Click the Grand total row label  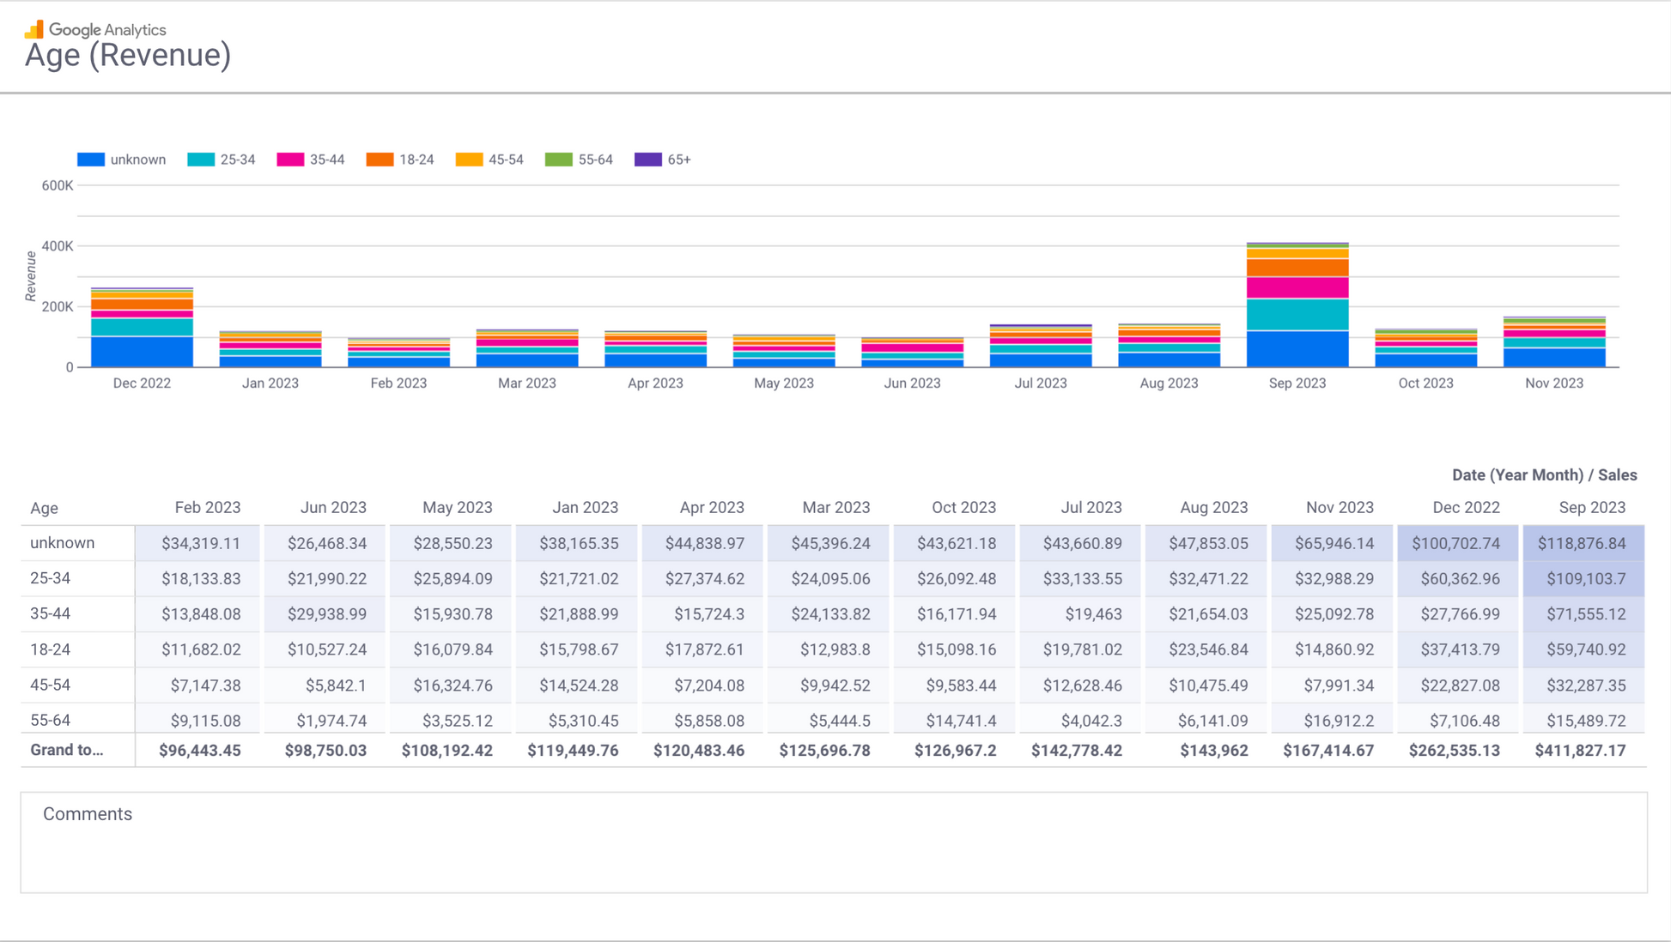pos(67,750)
